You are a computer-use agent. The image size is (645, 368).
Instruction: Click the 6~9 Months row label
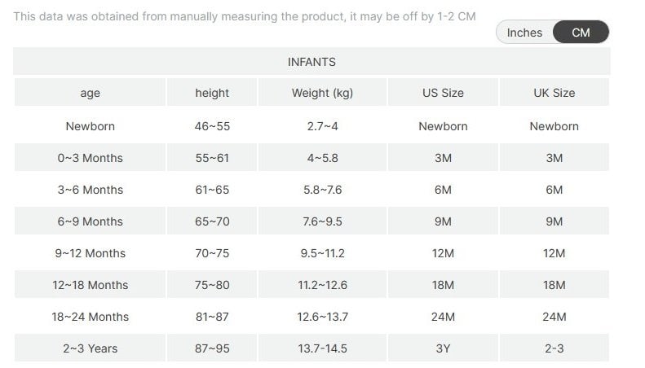pos(91,221)
